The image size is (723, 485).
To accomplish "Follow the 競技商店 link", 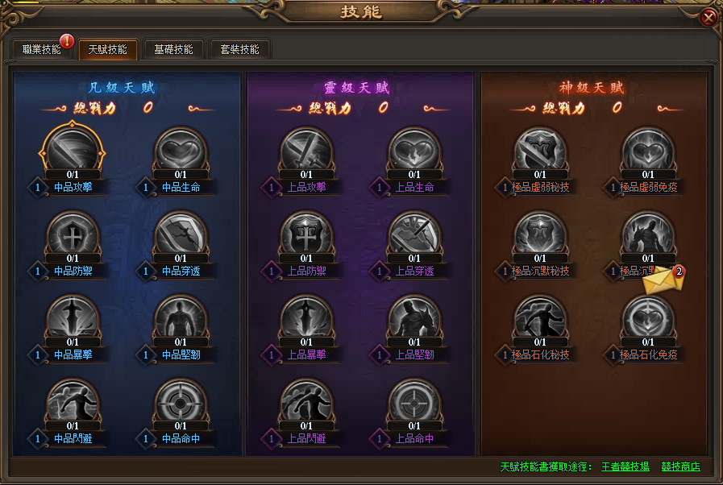I will [680, 466].
